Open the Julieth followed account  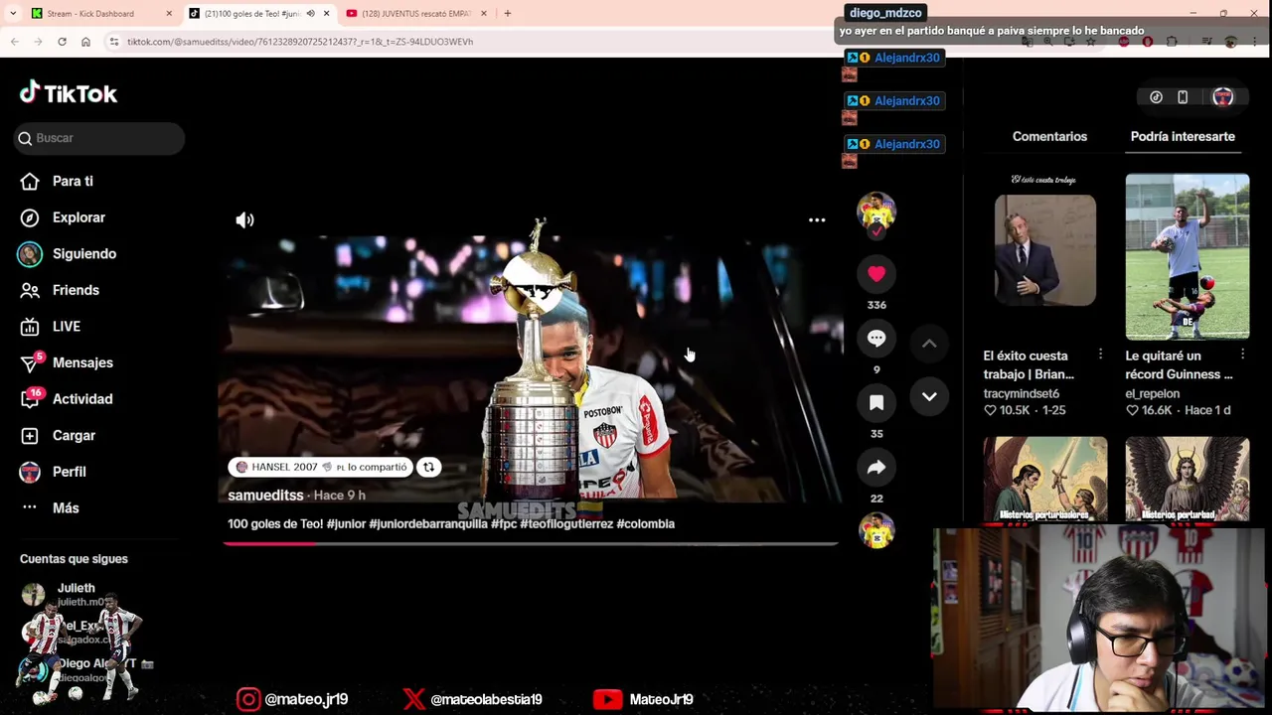point(77,594)
